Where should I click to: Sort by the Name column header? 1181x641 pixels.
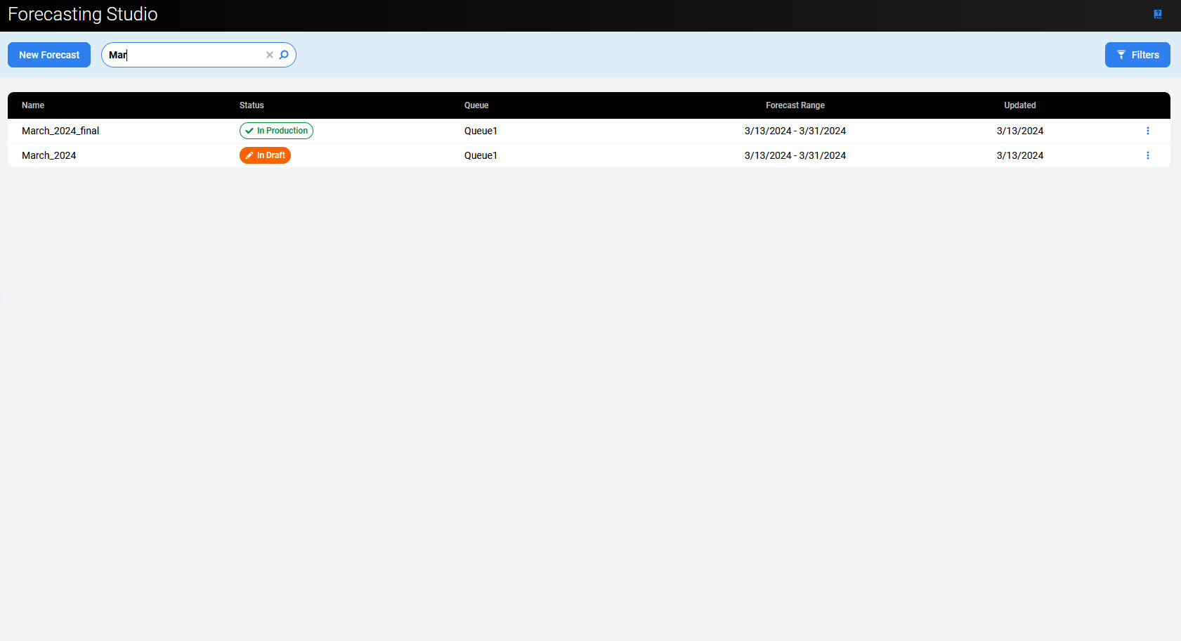tap(33, 105)
